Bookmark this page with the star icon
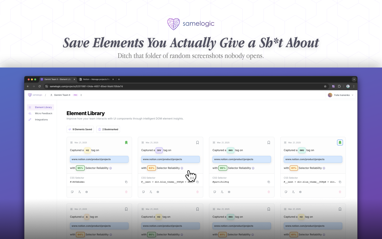382x239 pixels. coord(325,86)
